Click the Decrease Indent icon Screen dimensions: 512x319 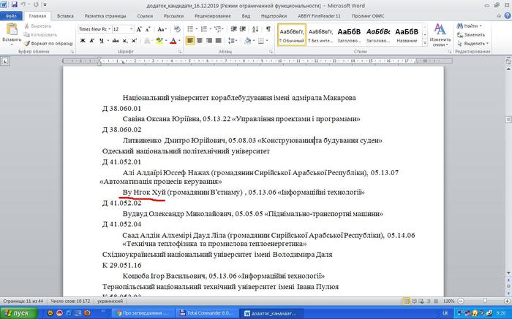pos(233,29)
